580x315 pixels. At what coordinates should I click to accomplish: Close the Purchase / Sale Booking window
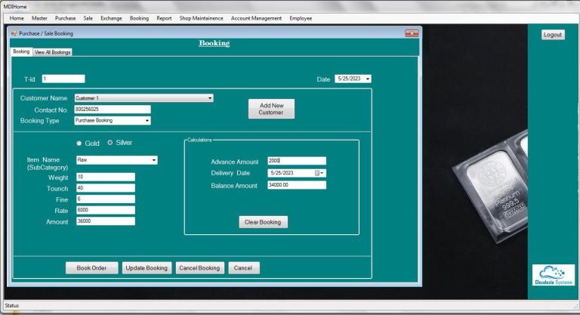tap(412, 33)
